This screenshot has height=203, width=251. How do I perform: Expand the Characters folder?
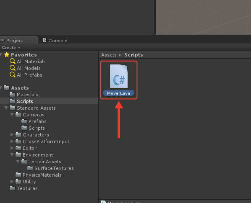(x=12, y=135)
